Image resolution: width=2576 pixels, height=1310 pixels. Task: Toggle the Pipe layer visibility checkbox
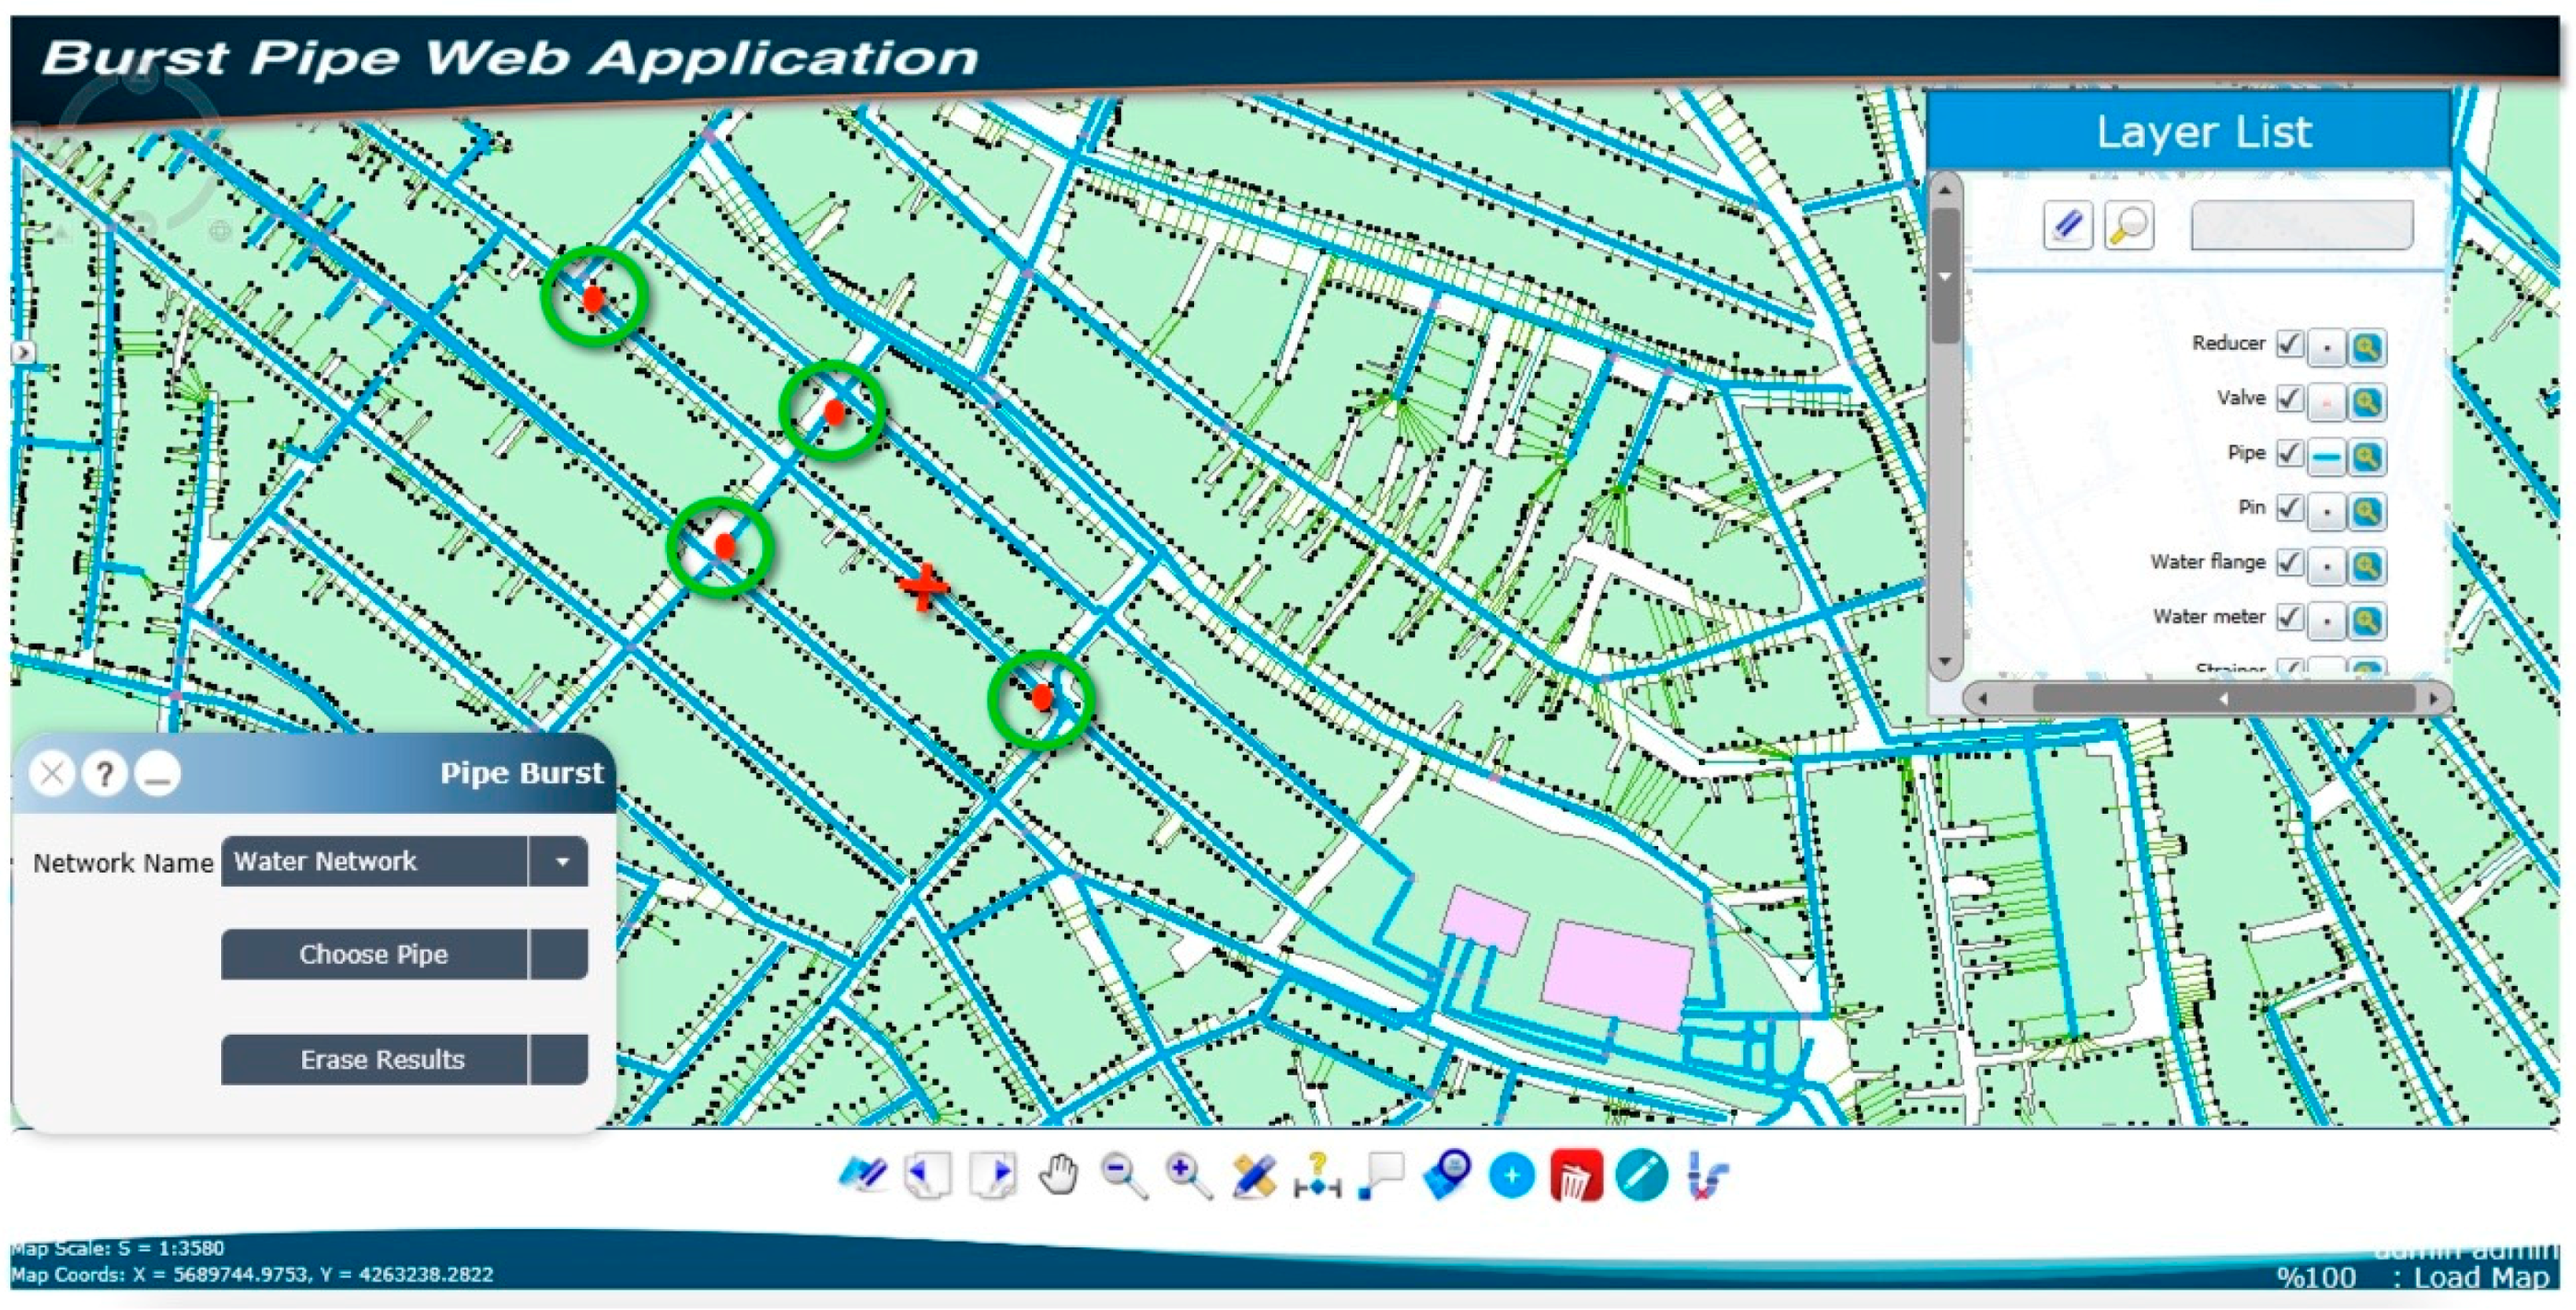pos(2289,455)
